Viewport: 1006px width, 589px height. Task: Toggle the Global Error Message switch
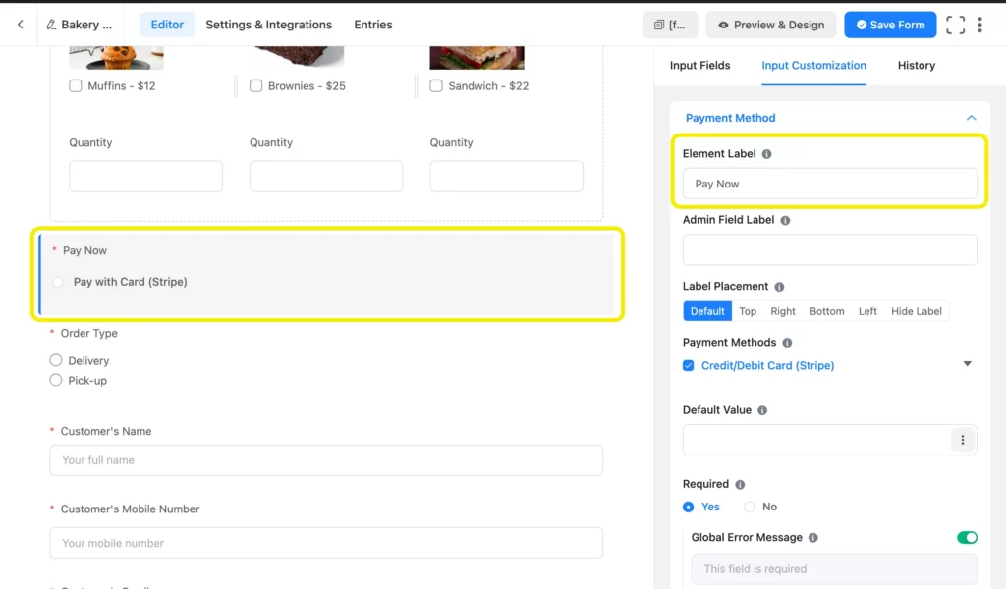tap(967, 537)
